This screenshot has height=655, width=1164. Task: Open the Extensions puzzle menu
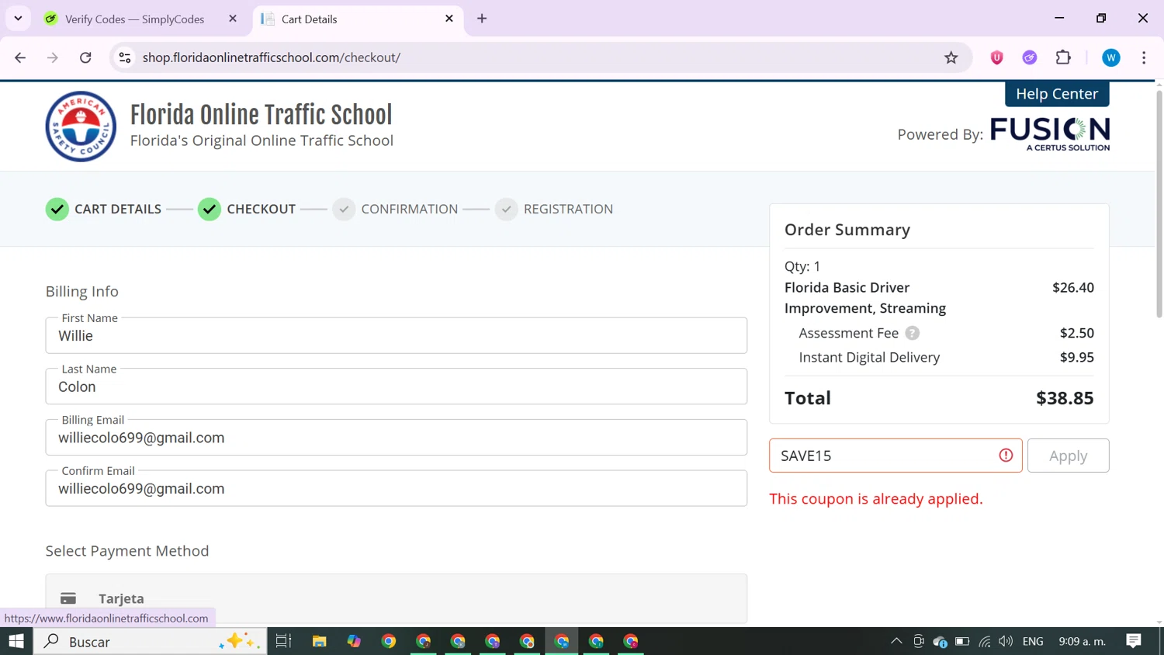[x=1063, y=57]
